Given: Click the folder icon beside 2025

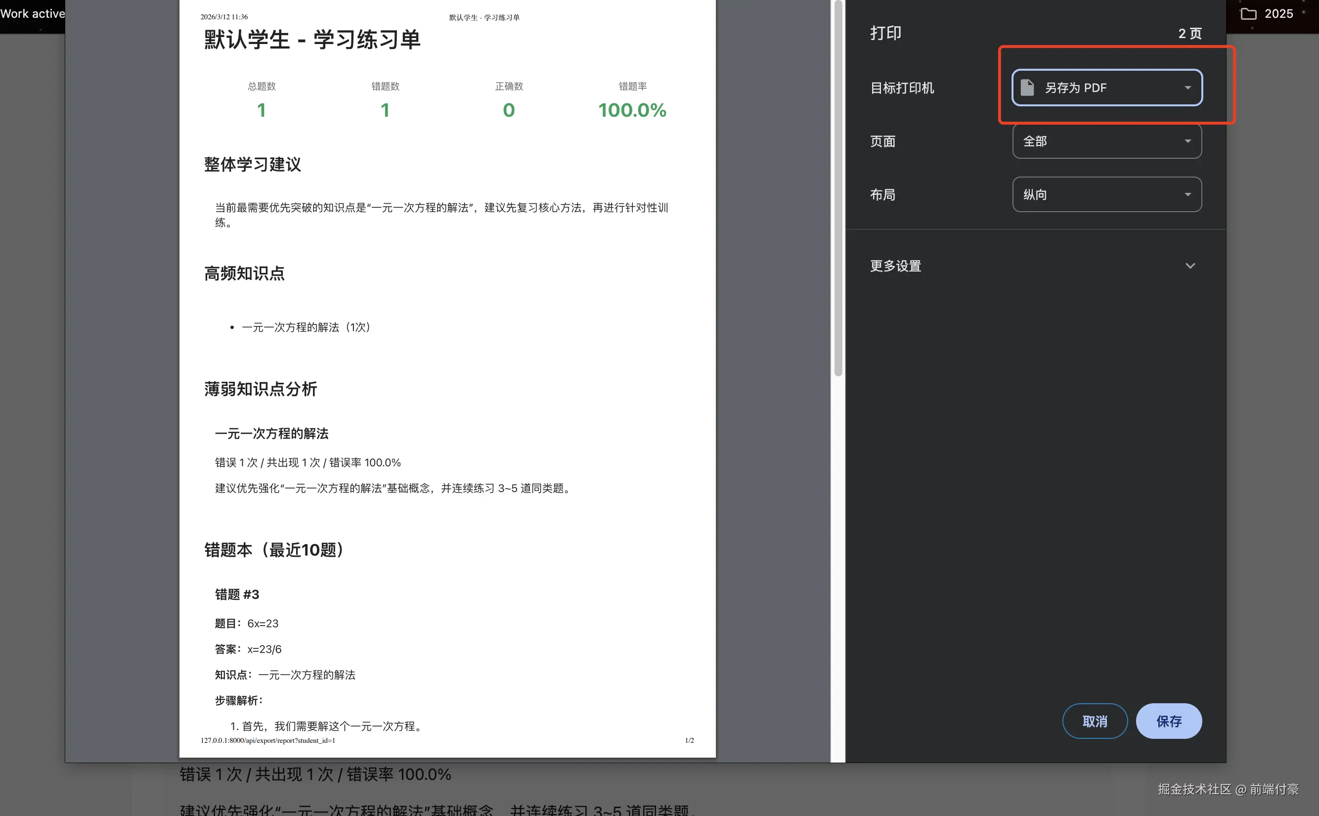Looking at the screenshot, I should (1249, 13).
